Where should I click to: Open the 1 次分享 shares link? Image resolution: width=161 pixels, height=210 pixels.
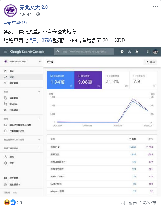click(x=148, y=203)
